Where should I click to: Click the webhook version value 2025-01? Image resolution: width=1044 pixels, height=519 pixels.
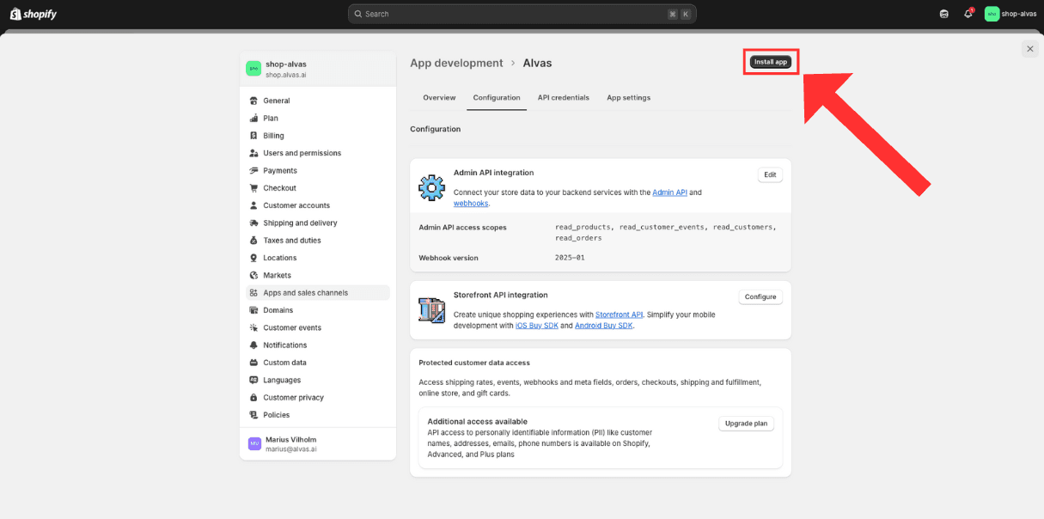(570, 258)
